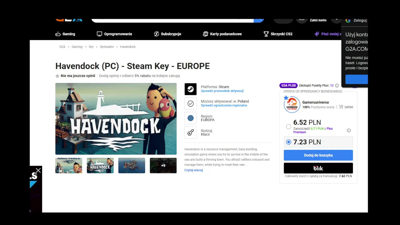Click the refresh-coin icon beside Subskrypcje
Viewport: 400px width, 225px height.
tap(157, 34)
